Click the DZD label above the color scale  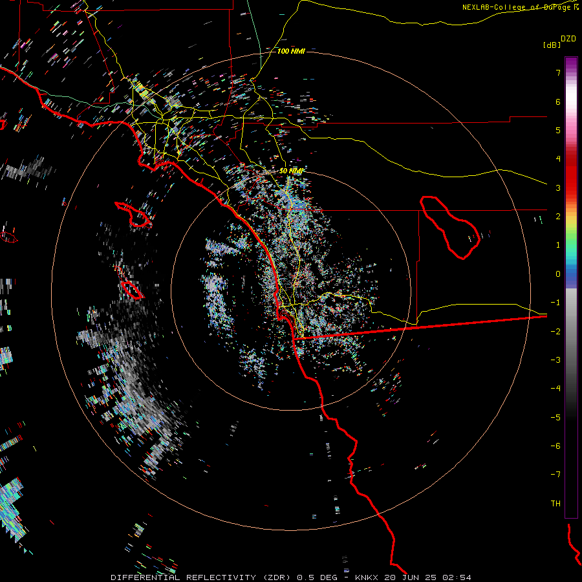pos(568,39)
